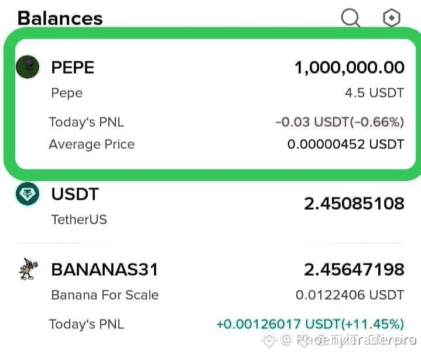Viewport: 421px width, 354px height.
Task: Open the search magnifier icon
Action: pos(350,18)
